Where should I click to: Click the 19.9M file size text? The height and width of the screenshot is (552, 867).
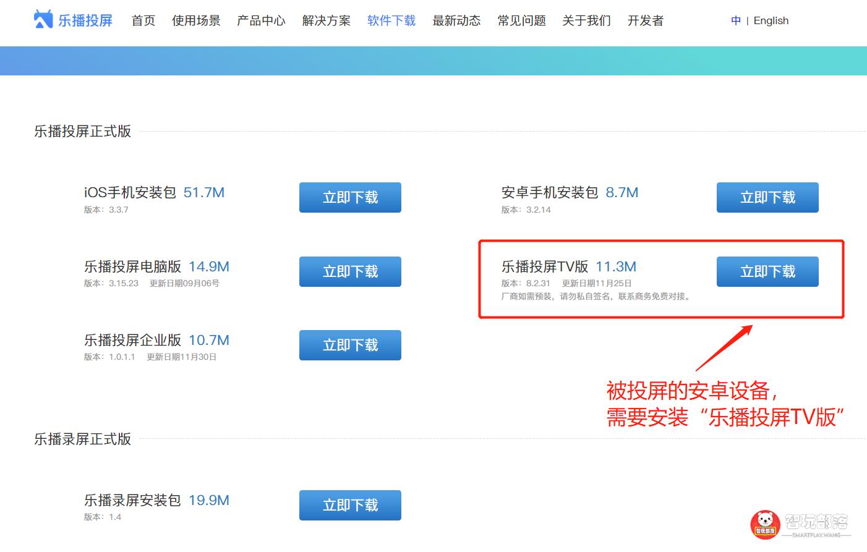pyautogui.click(x=209, y=500)
